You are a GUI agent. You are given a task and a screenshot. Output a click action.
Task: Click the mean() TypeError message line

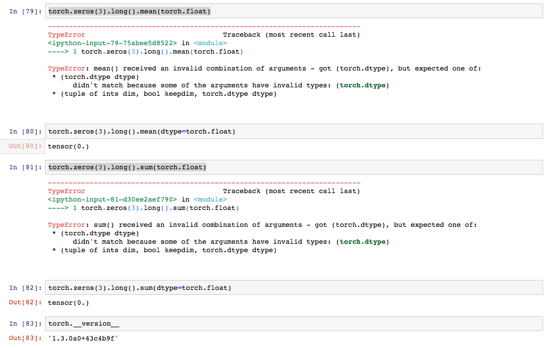[x=264, y=69]
